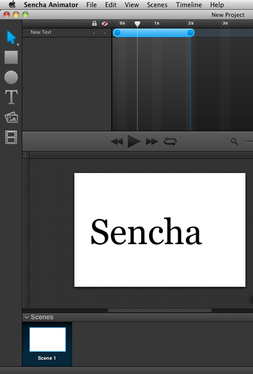Play the animation
The width and height of the screenshot is (253, 374).
(134, 141)
